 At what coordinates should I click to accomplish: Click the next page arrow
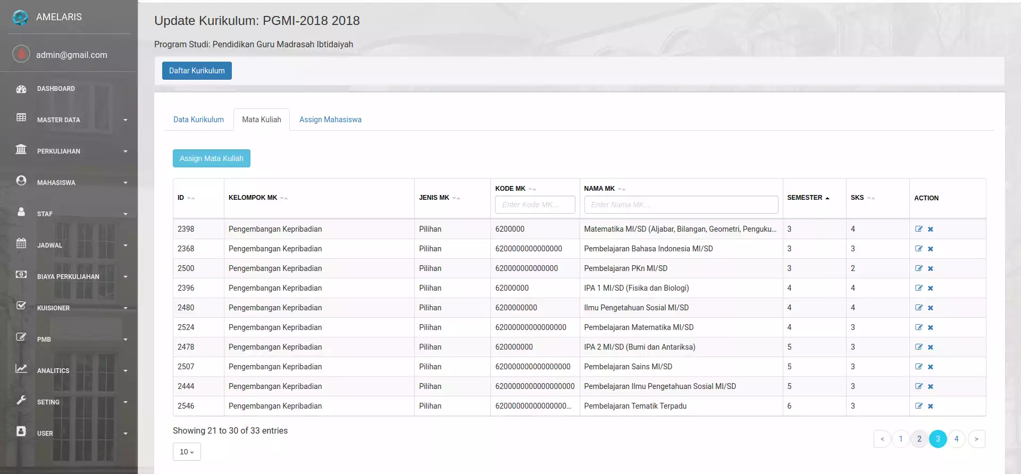(976, 439)
